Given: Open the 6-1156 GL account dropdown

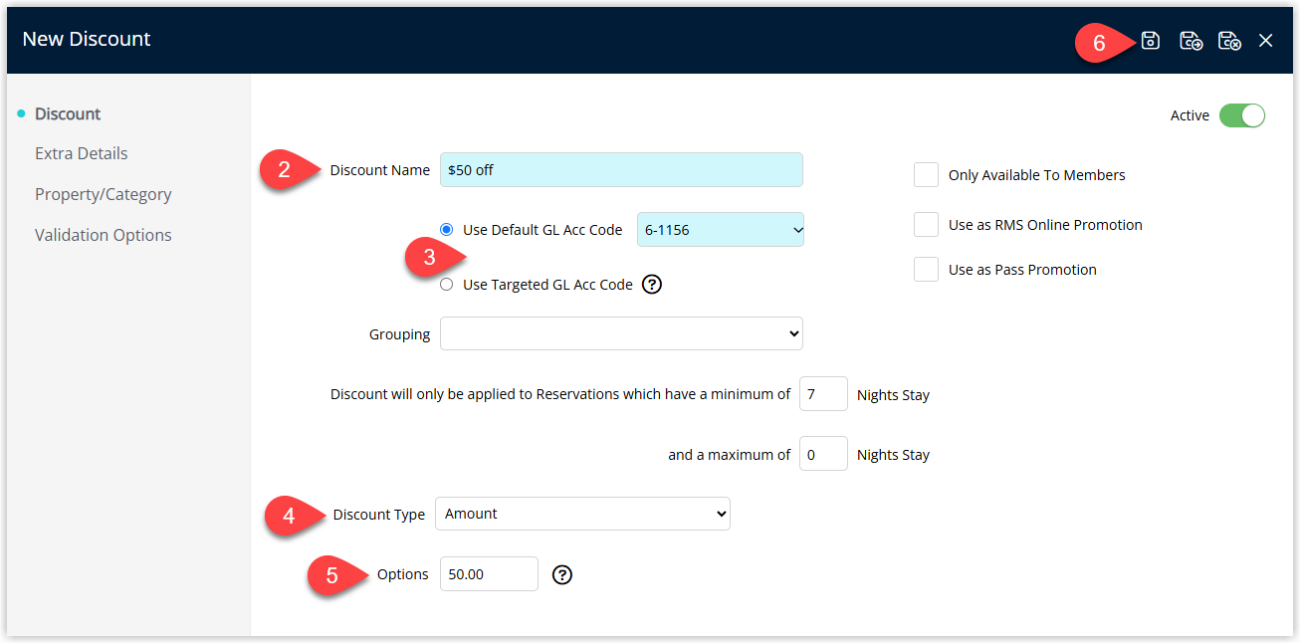Looking at the screenshot, I should tap(721, 230).
